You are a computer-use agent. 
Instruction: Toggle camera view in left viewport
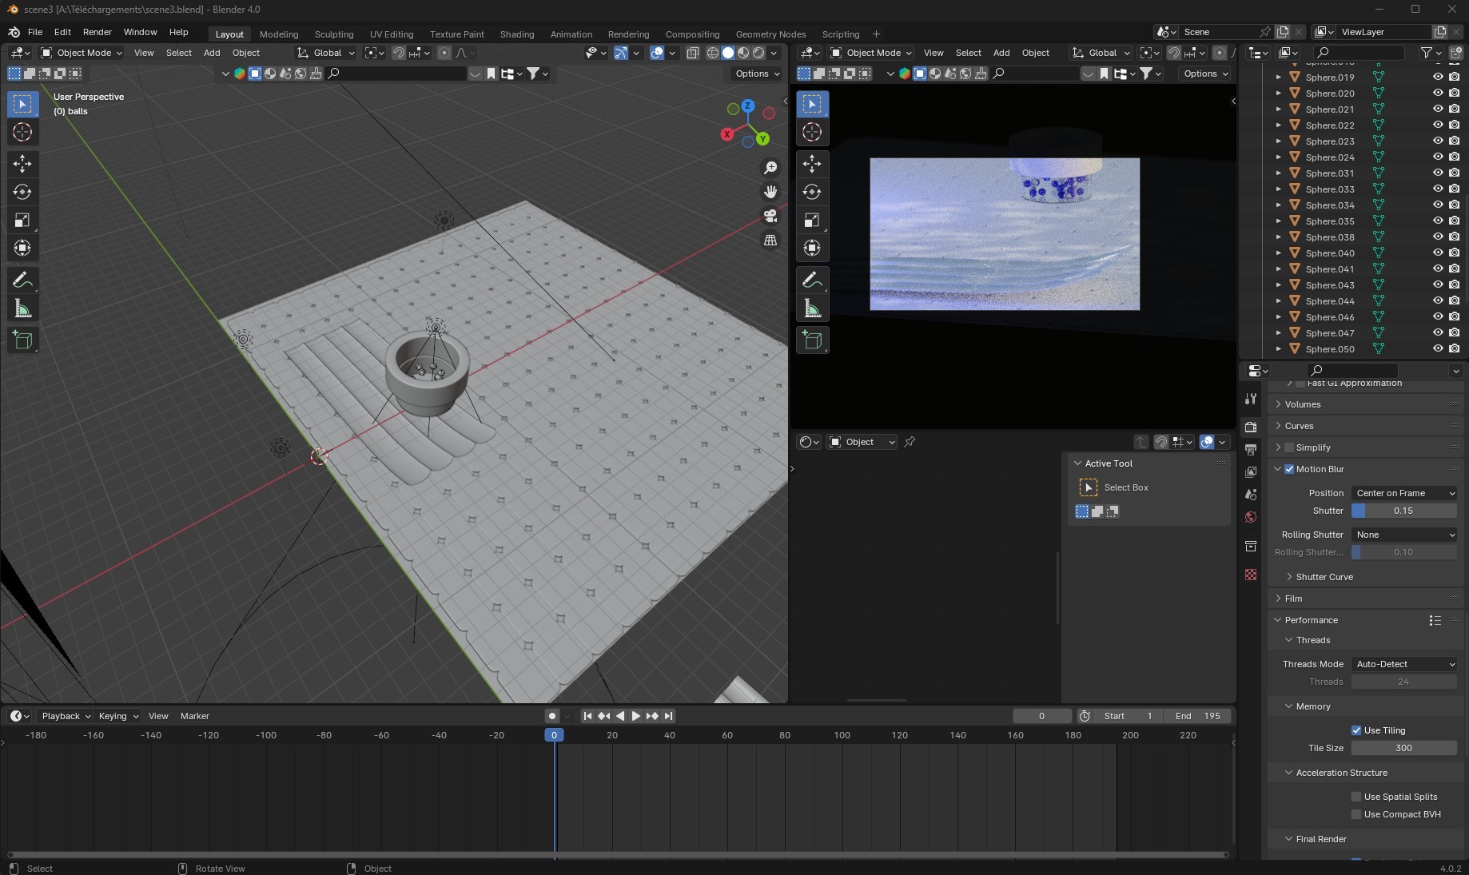coord(770,216)
